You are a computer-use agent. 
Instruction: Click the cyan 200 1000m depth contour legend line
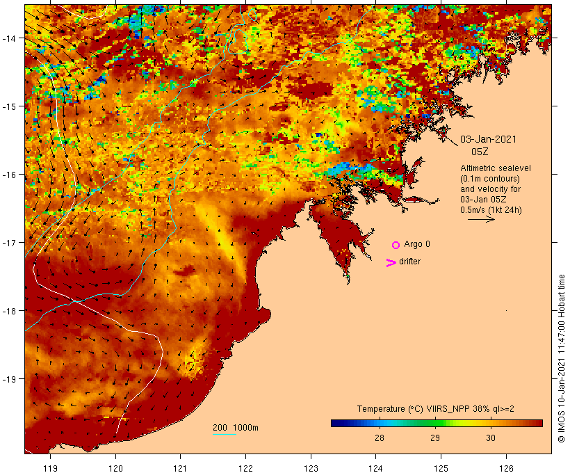click(x=225, y=434)
